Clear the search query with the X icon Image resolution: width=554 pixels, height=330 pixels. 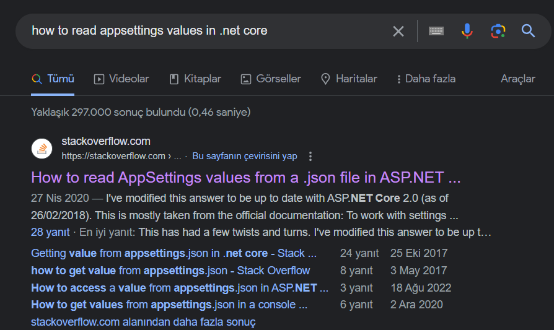coord(398,32)
